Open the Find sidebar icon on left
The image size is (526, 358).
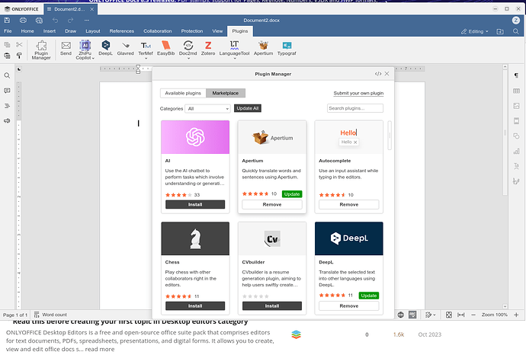[7, 75]
